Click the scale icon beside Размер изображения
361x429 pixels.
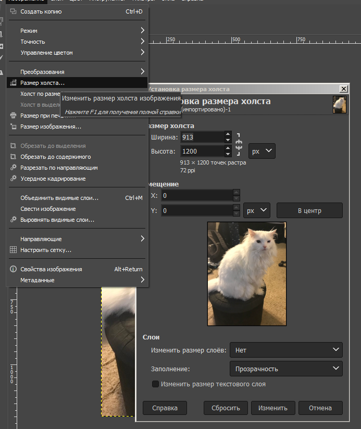13,127
